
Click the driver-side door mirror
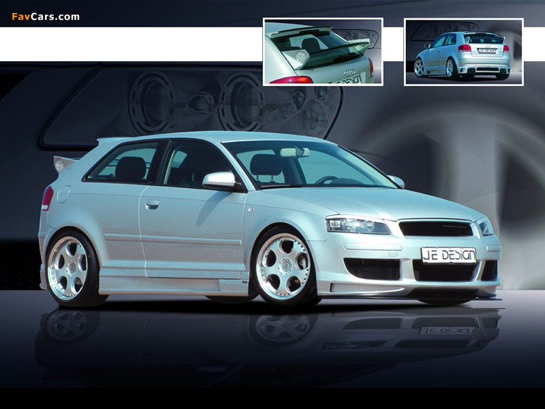(x=221, y=181)
